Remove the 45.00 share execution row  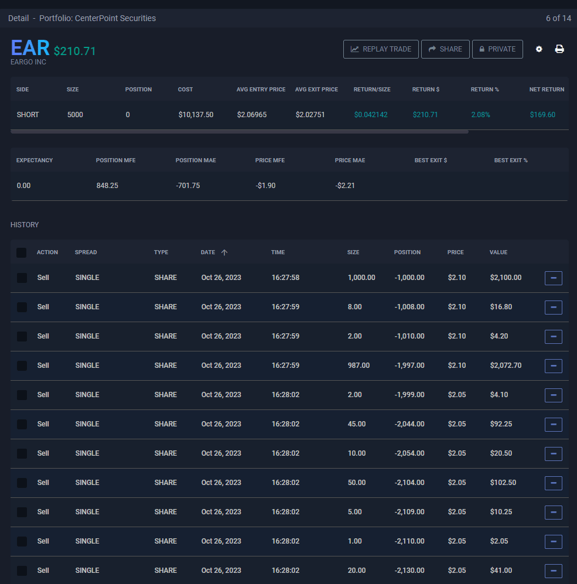(x=553, y=425)
